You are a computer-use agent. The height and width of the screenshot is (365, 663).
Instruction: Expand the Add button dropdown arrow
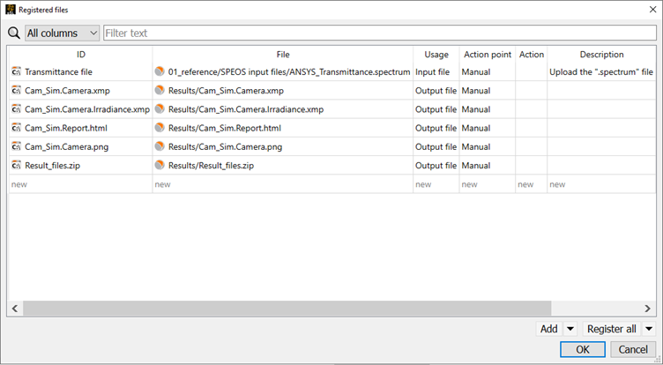570,329
